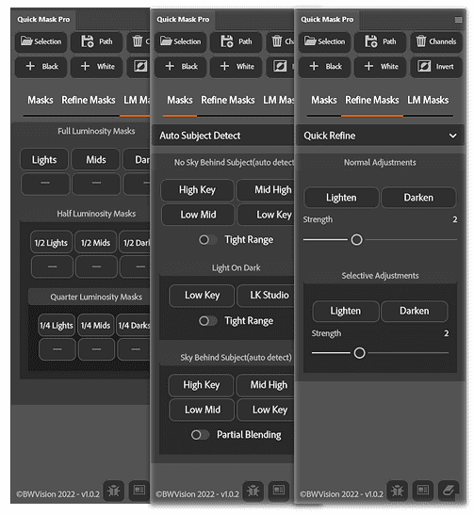Viewport: 474px width, 515px height.
Task: Click Path save icon in Quick Refine panel
Action: pos(371,41)
